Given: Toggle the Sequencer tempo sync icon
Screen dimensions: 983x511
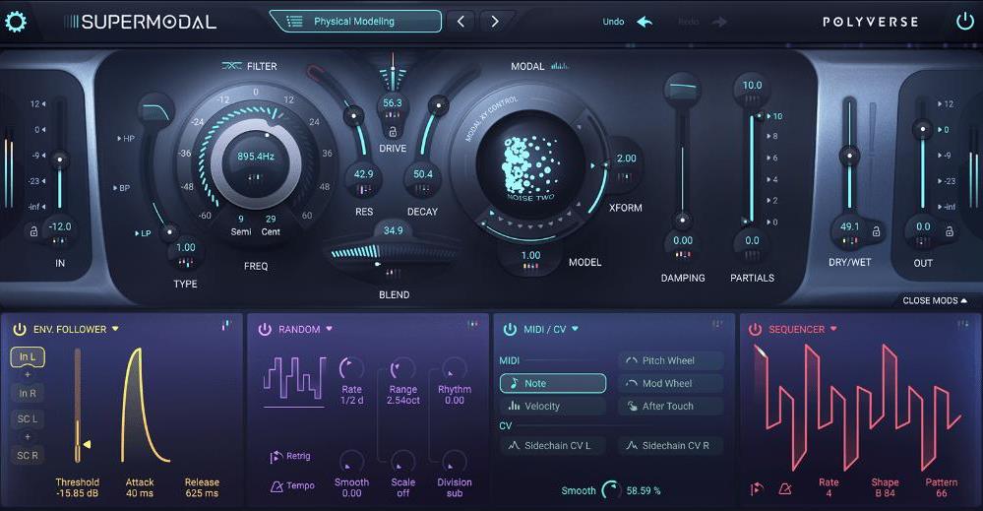Looking at the screenshot, I should [x=785, y=488].
